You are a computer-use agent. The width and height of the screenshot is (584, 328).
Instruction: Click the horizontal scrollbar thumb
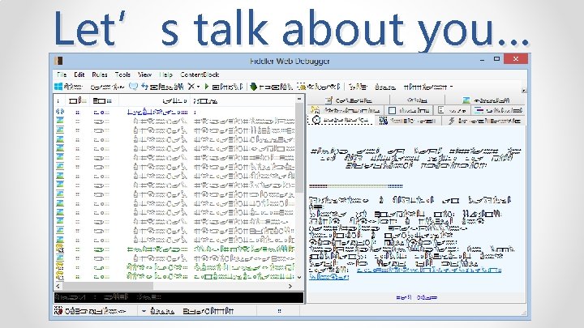[x=108, y=286]
